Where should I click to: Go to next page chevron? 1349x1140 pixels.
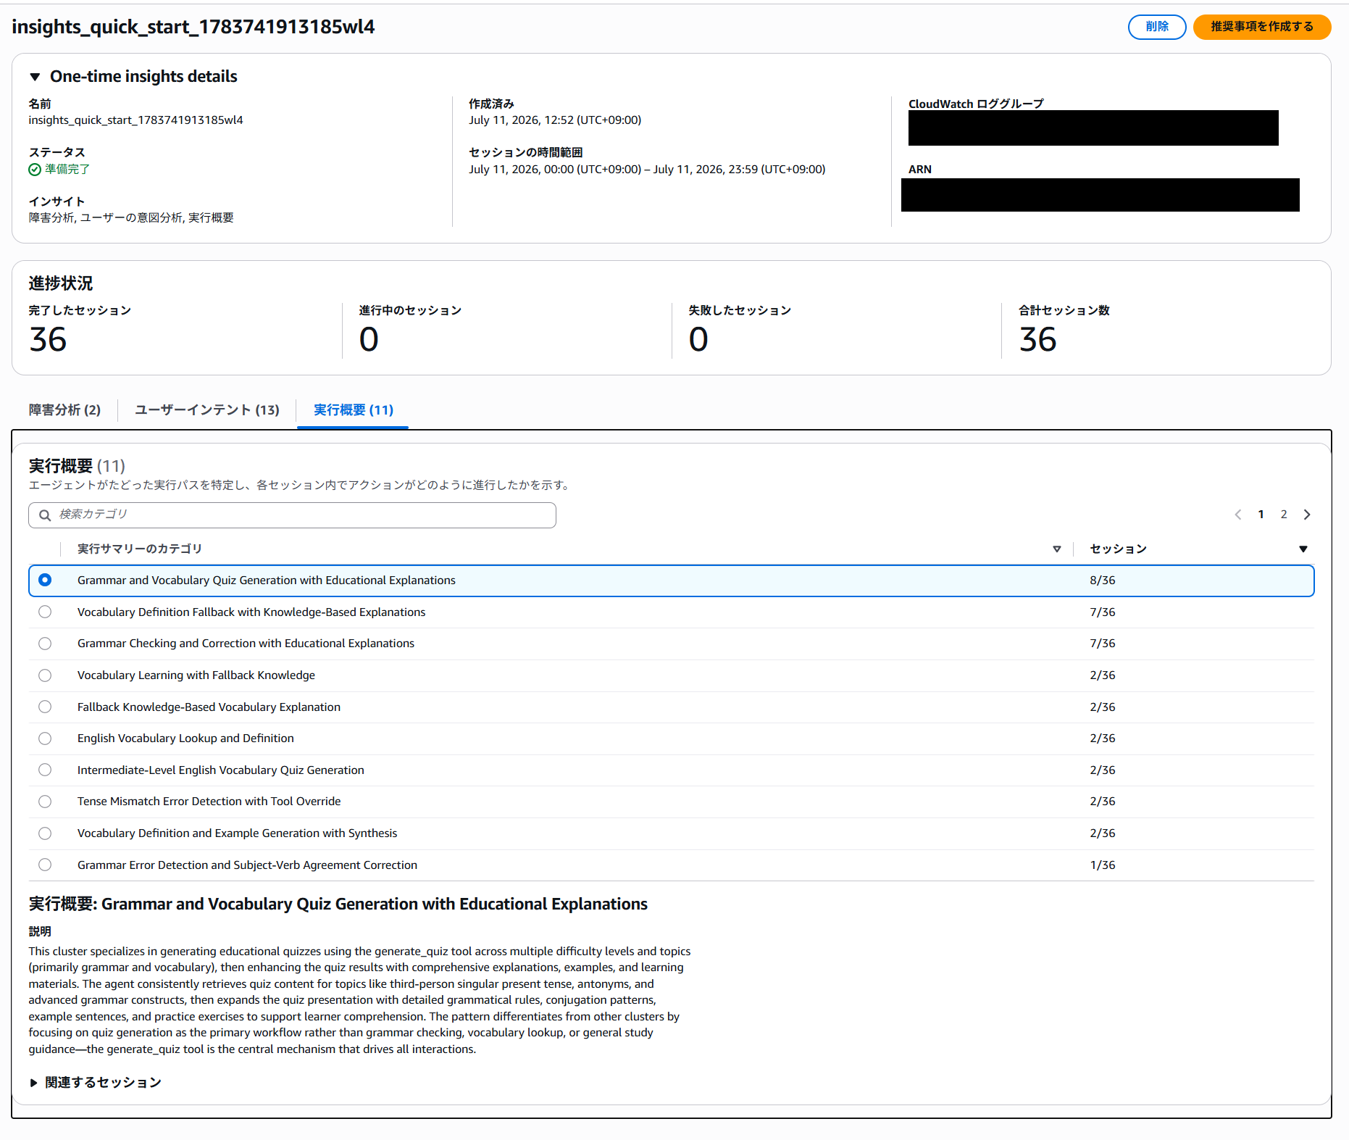pos(1307,515)
